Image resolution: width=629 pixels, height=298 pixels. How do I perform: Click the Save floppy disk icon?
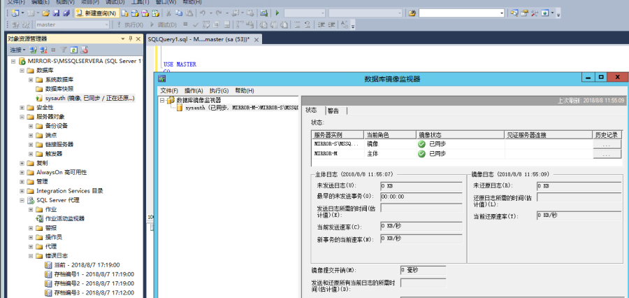(x=56, y=13)
